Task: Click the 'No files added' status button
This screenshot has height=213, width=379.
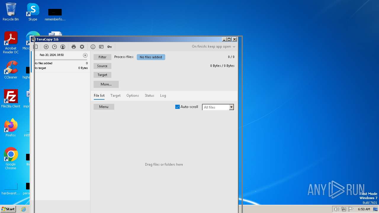Action: click(151, 57)
